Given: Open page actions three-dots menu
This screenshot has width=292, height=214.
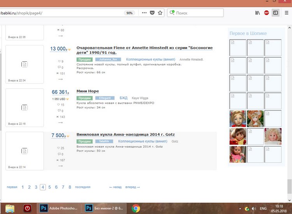Looking at the screenshot, I should 144,13.
